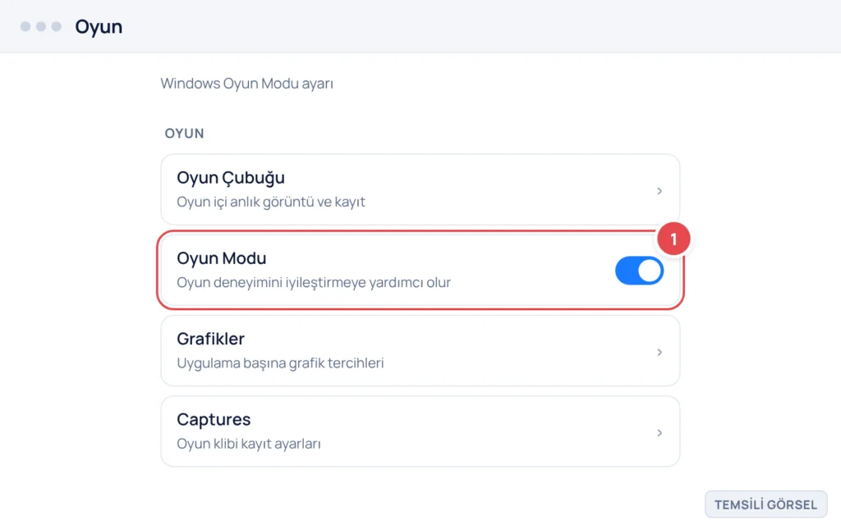Expand the Captures chevron arrow

click(659, 432)
